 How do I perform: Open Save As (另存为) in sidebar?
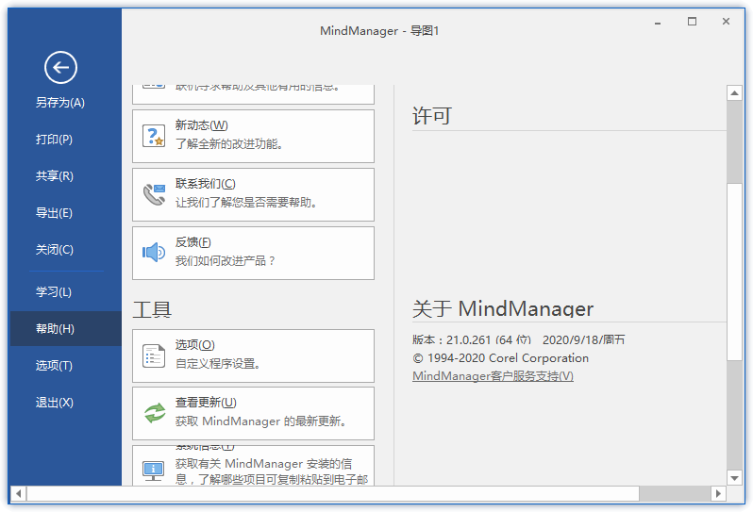pos(60,103)
